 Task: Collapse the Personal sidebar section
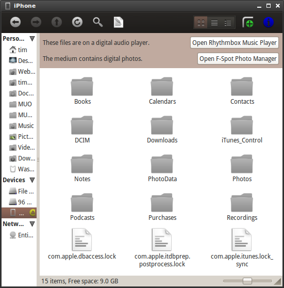(x=32, y=39)
